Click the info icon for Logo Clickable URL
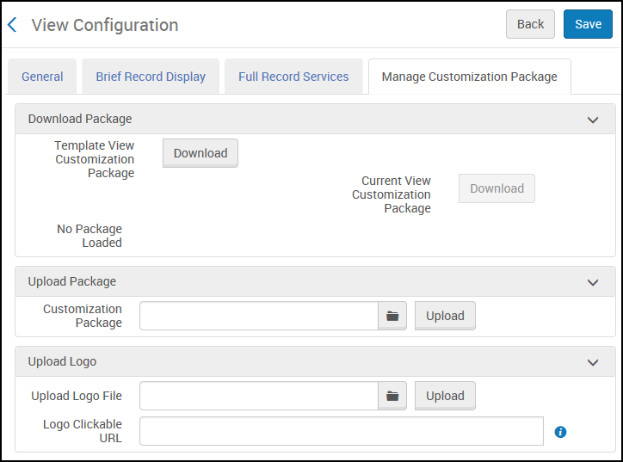The image size is (623, 462). [560, 432]
